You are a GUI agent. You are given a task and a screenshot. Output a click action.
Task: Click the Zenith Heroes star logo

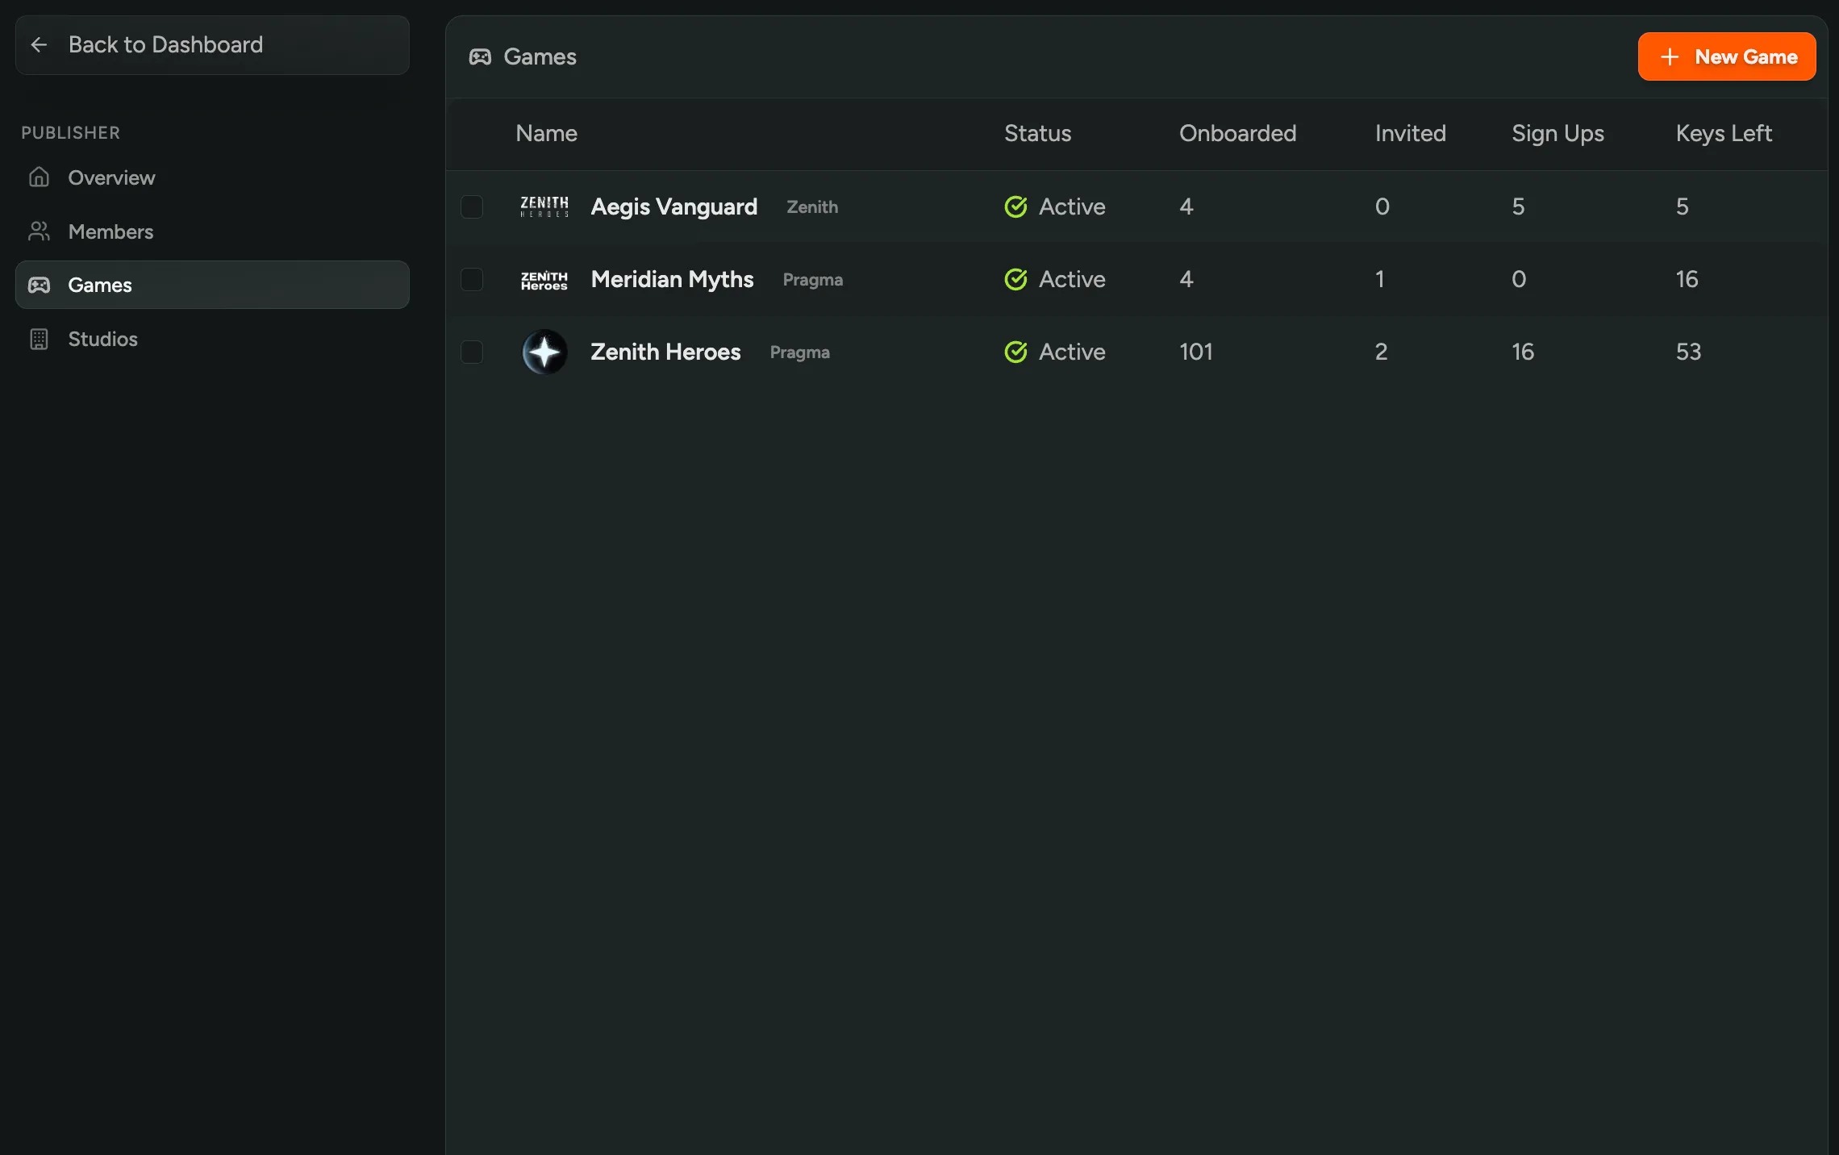544,352
